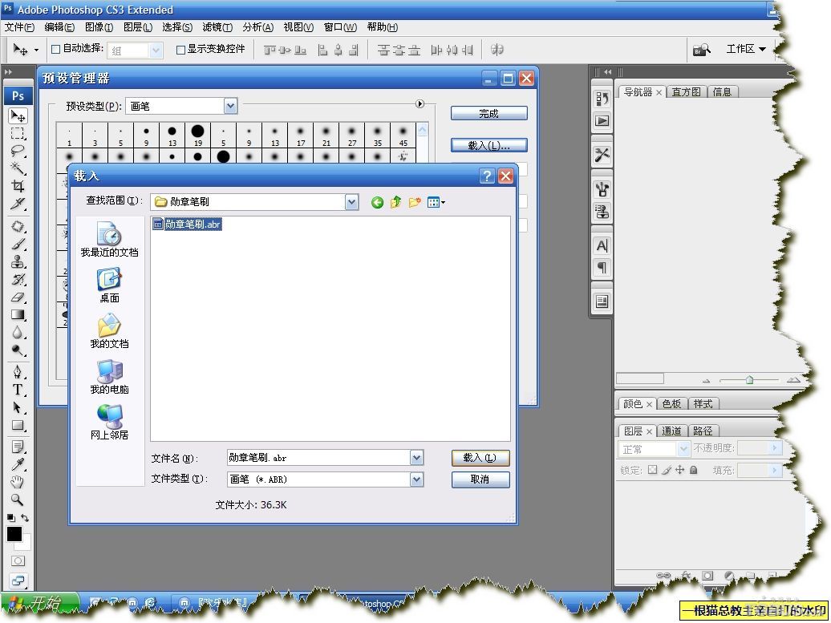Select the Zoom tool
Viewport: 831px width, 623px height.
click(18, 499)
